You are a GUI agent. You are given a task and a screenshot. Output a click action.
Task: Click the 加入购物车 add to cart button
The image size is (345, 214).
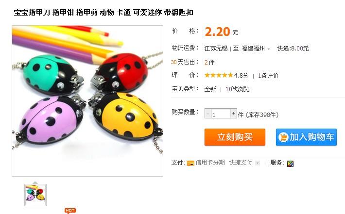click(x=306, y=137)
